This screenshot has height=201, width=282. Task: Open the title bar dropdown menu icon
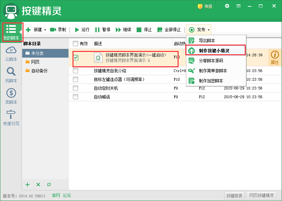click(238, 6)
